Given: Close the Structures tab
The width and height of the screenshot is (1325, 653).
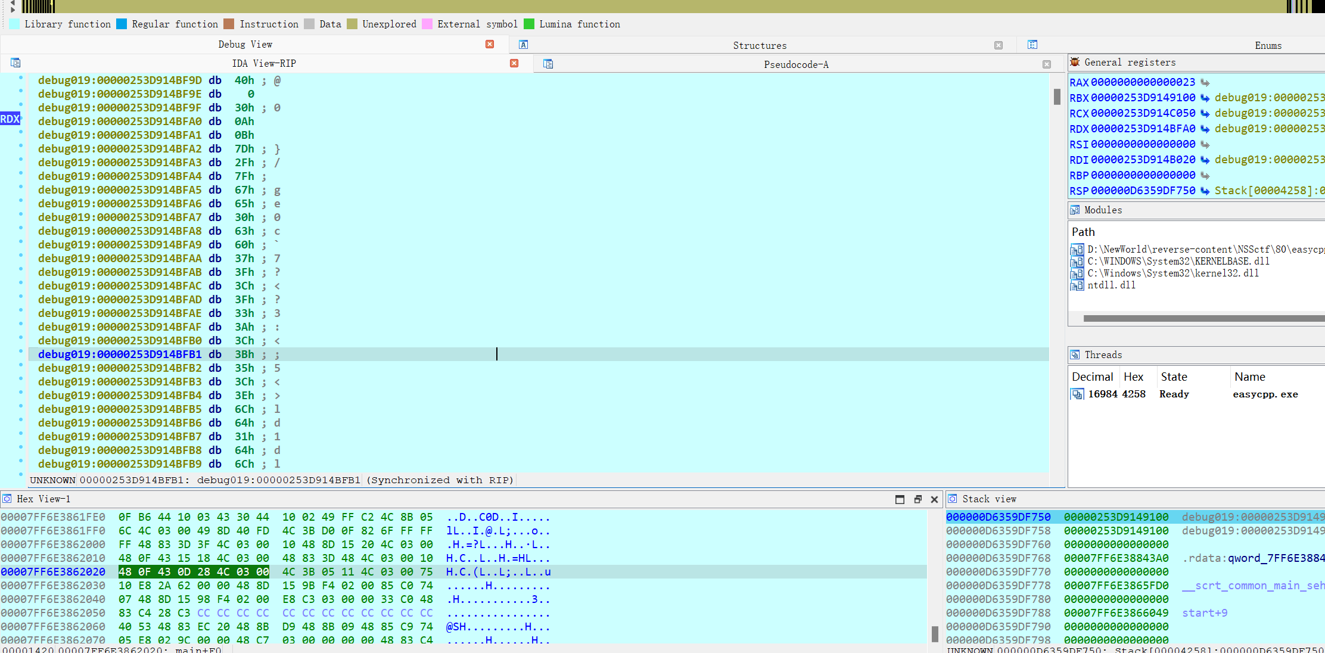Looking at the screenshot, I should tap(999, 45).
